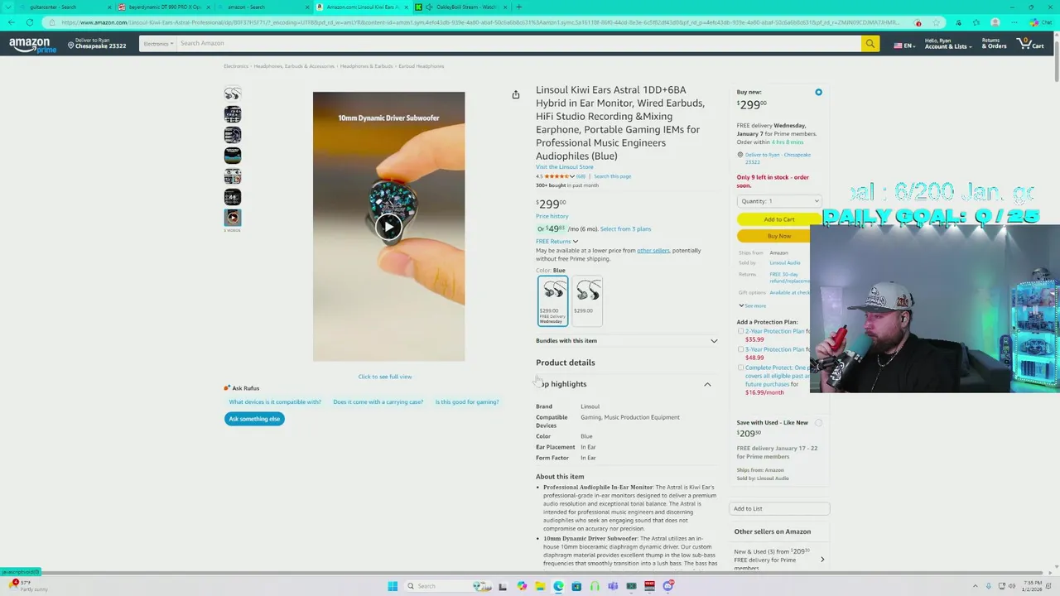The height and width of the screenshot is (596, 1060).
Task: Select first product thumbnail in gallery
Action: 233,94
